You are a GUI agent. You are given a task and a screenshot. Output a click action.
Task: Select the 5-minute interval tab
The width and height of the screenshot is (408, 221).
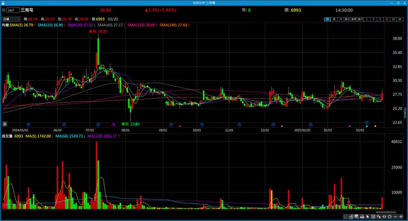point(380,19)
